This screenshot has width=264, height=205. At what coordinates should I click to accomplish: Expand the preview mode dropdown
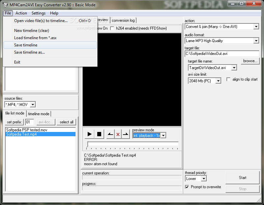[x=163, y=136]
